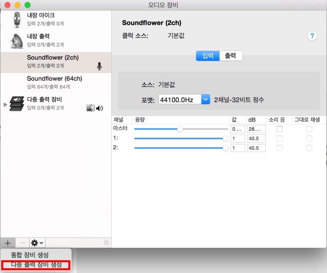The width and height of the screenshot is (327, 273).
Task: Switch to the 출력 tab
Action: click(x=231, y=56)
